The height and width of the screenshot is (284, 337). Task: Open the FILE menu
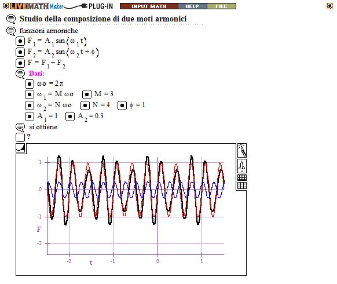(x=221, y=6)
